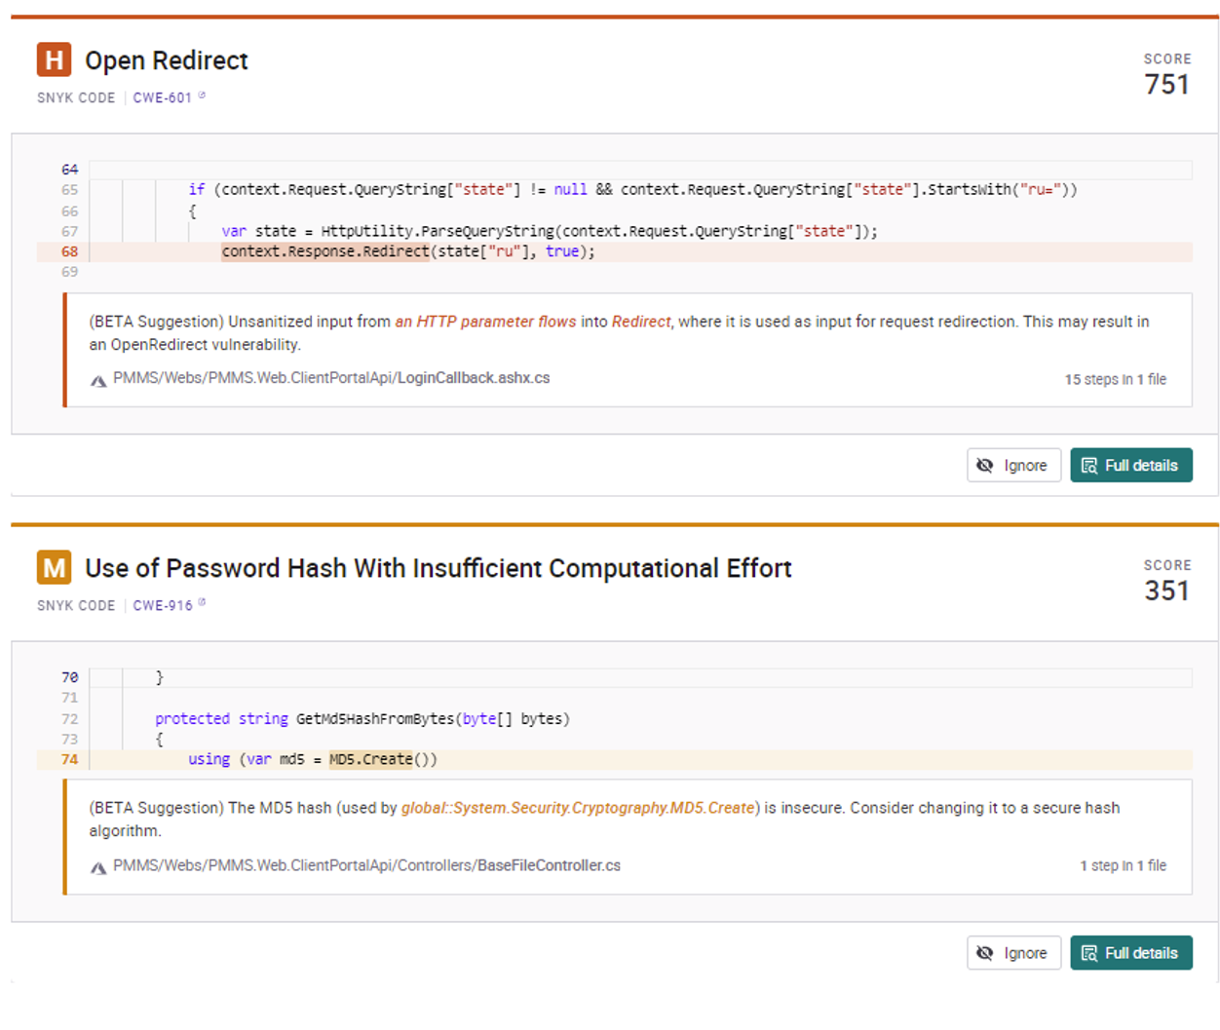Open the CWE-601 reference link

click(162, 97)
